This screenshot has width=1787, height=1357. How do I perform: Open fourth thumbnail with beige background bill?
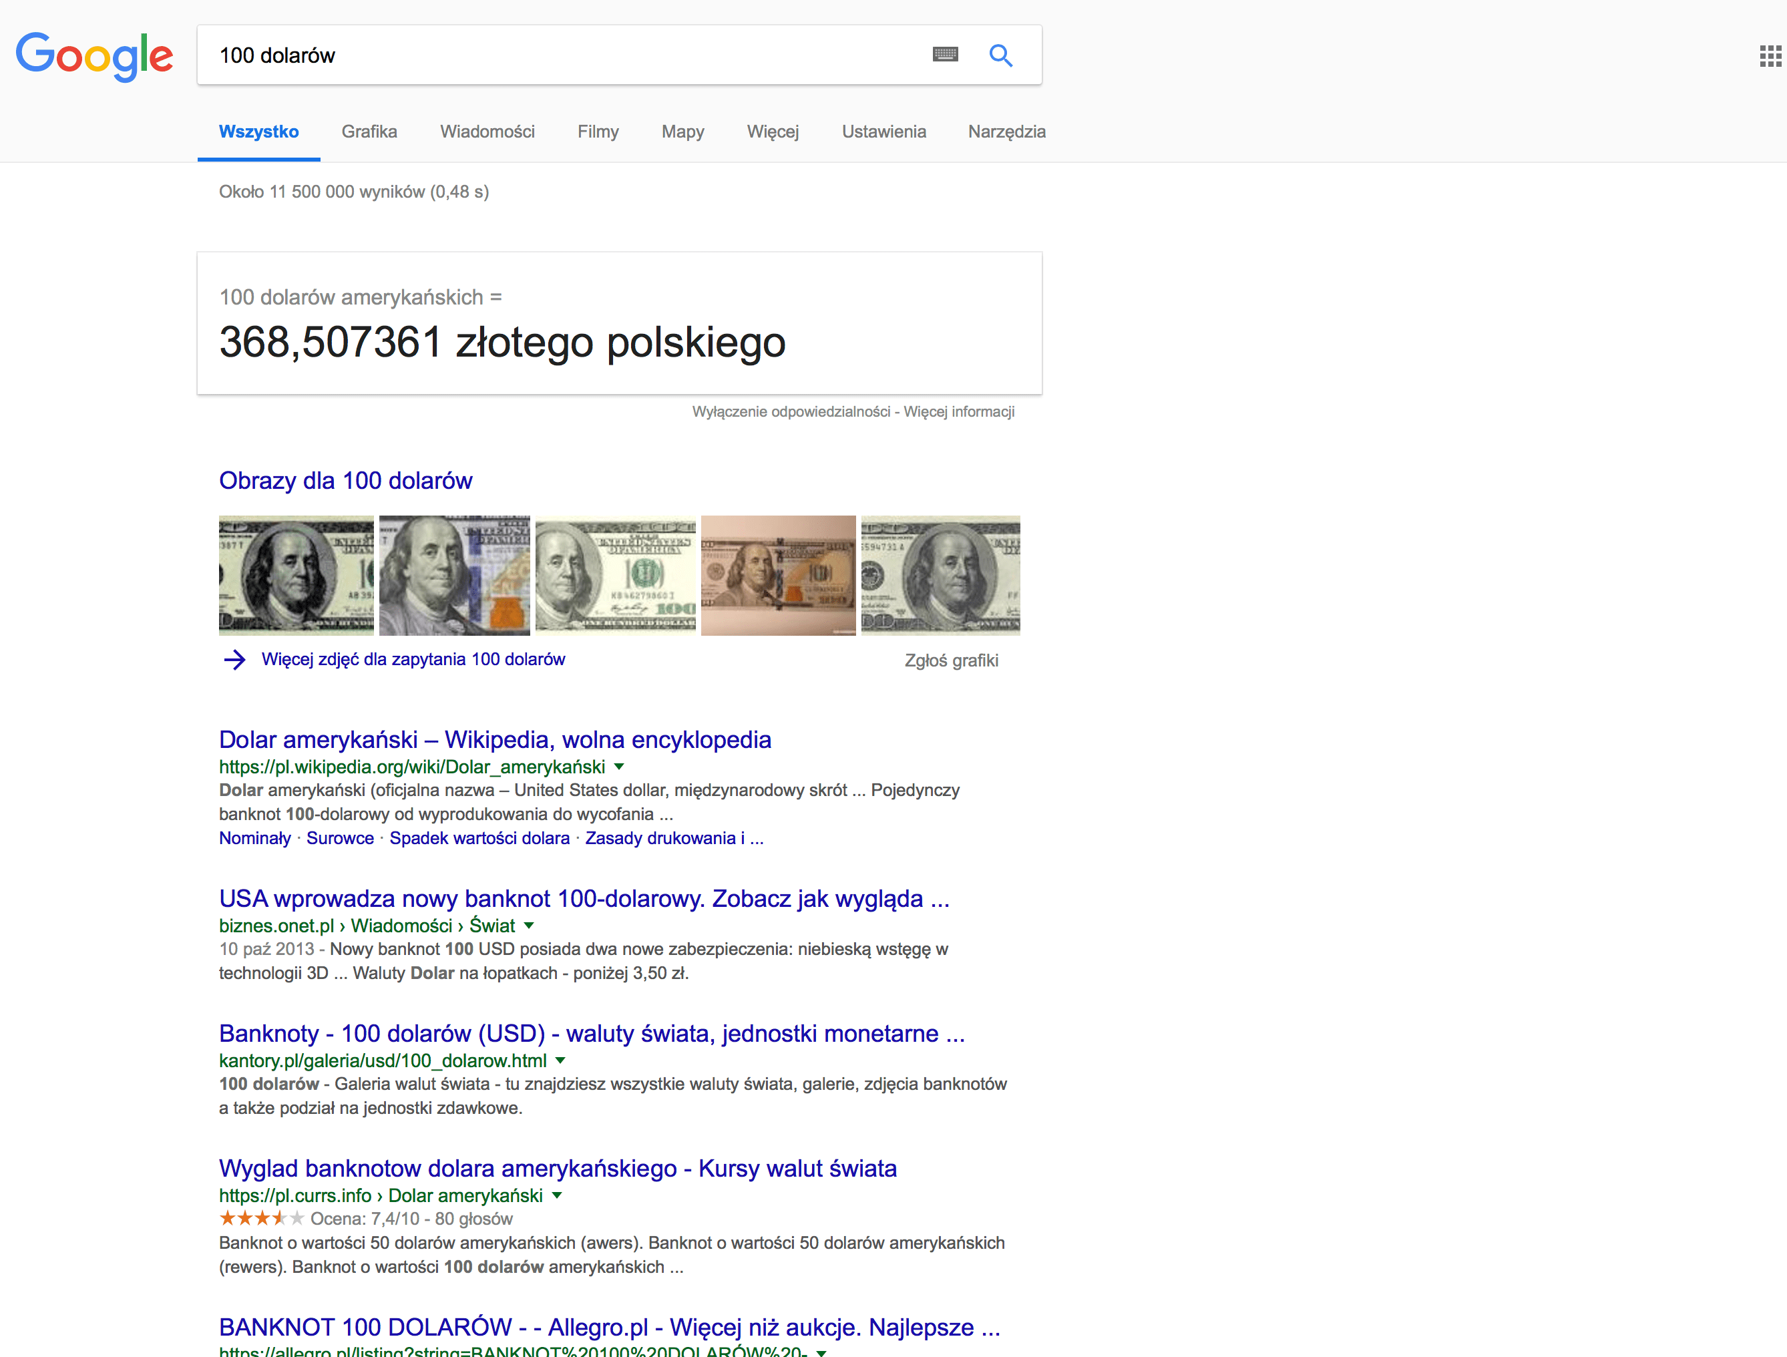coord(778,575)
